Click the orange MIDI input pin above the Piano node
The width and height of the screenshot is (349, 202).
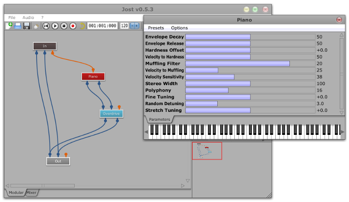93,70
